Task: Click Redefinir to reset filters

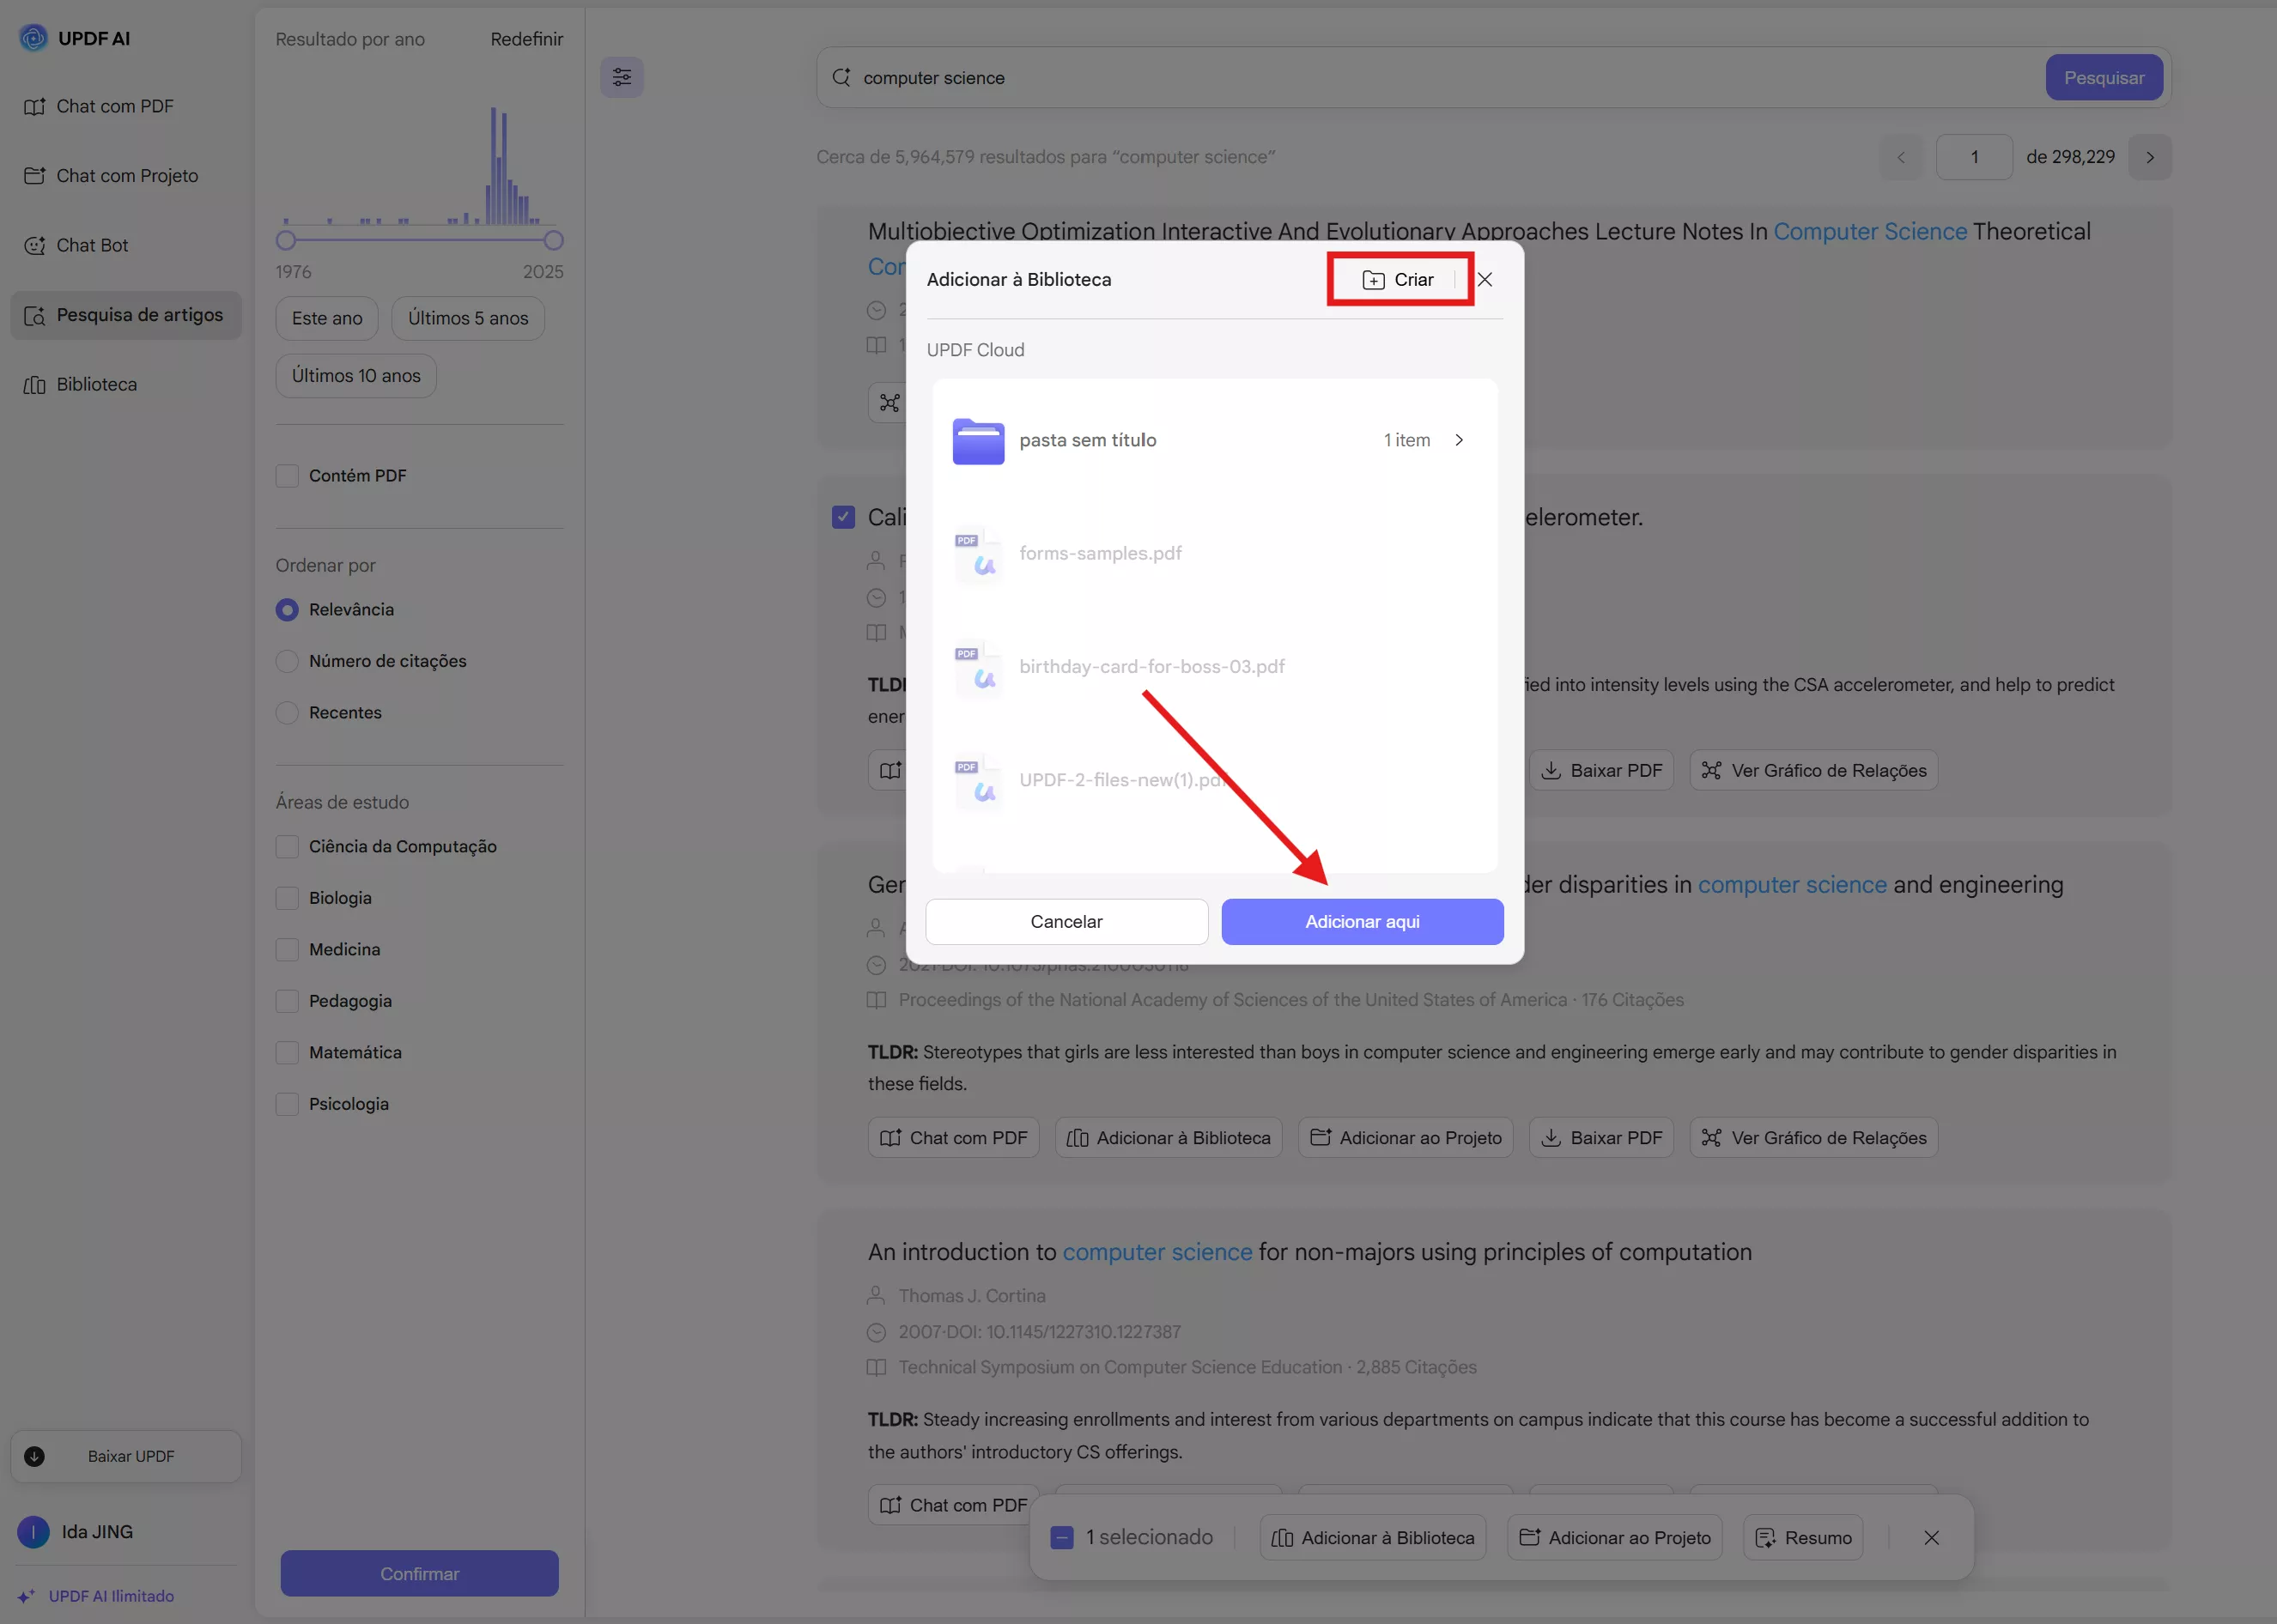Action: coord(526,39)
